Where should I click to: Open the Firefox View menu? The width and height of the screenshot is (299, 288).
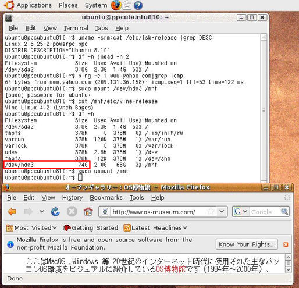[x=48, y=198]
